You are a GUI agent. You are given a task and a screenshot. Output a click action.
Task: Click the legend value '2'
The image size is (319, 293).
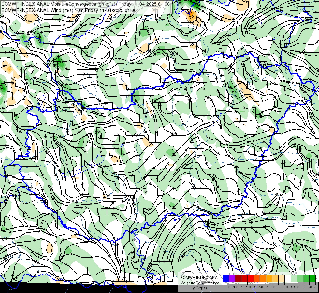pos(315,287)
